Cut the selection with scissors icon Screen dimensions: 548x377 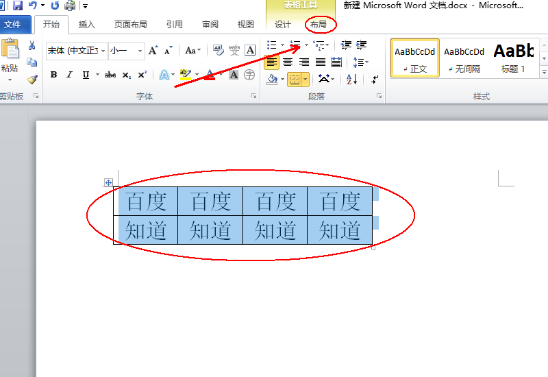(x=32, y=45)
